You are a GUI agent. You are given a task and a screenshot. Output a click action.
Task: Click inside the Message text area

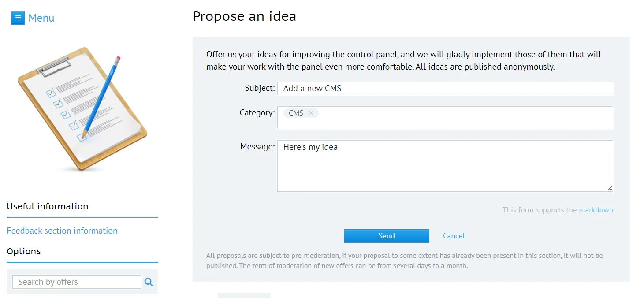coord(445,170)
